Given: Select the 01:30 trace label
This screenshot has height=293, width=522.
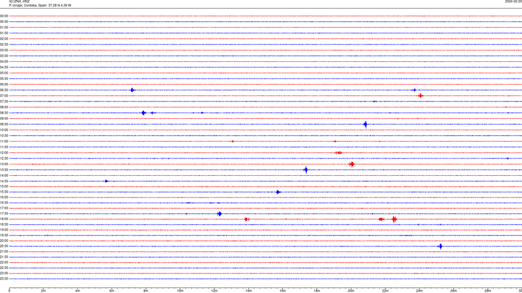Looking at the screenshot, I should click(x=4, y=33).
